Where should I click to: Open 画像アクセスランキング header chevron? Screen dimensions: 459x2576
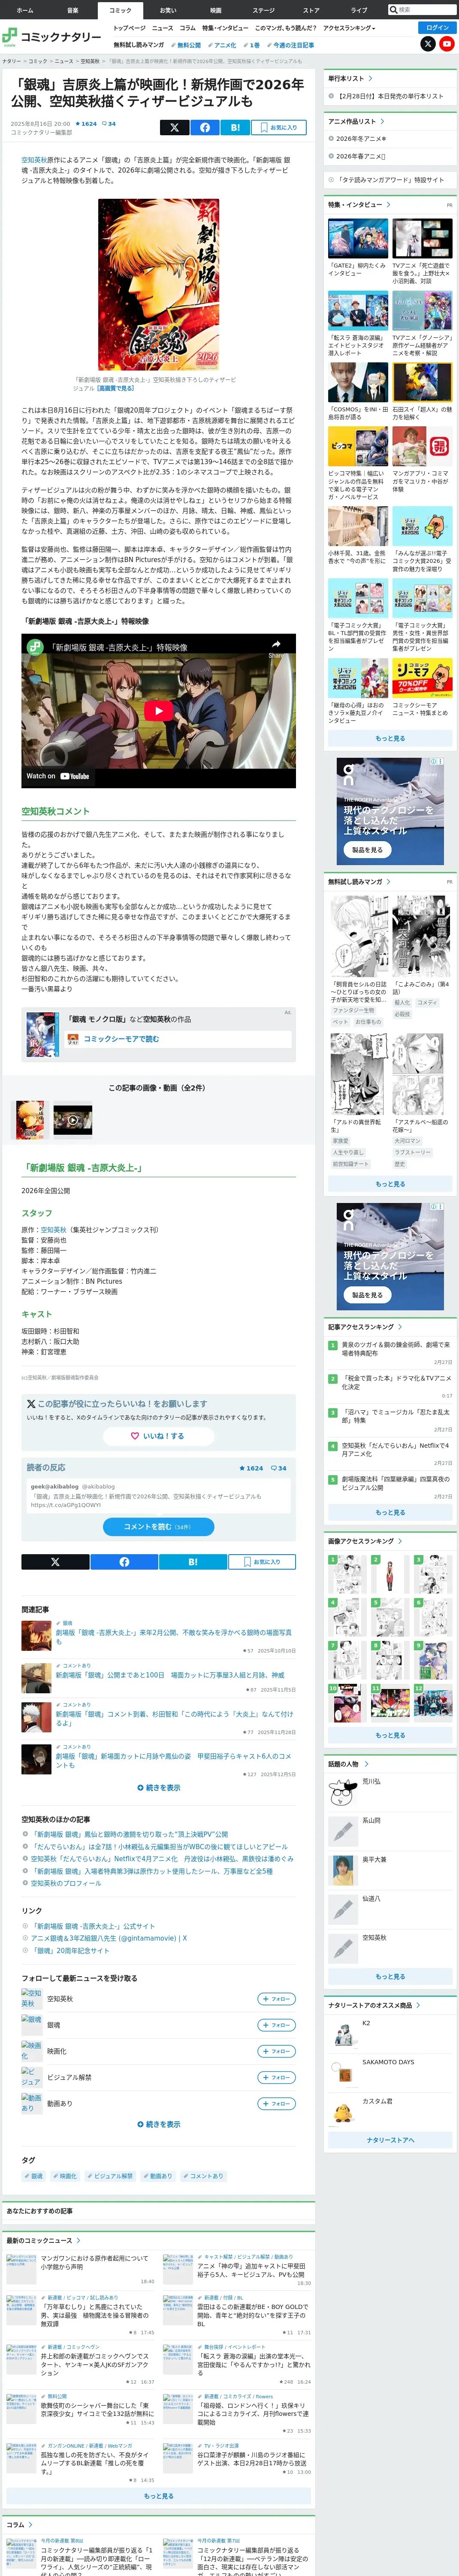[x=399, y=1541]
